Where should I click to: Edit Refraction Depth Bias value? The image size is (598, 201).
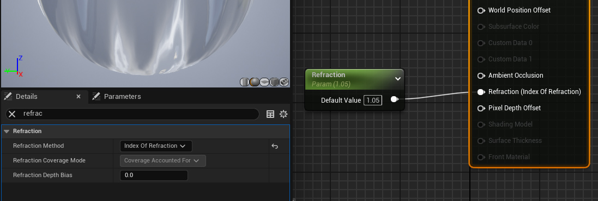(154, 175)
